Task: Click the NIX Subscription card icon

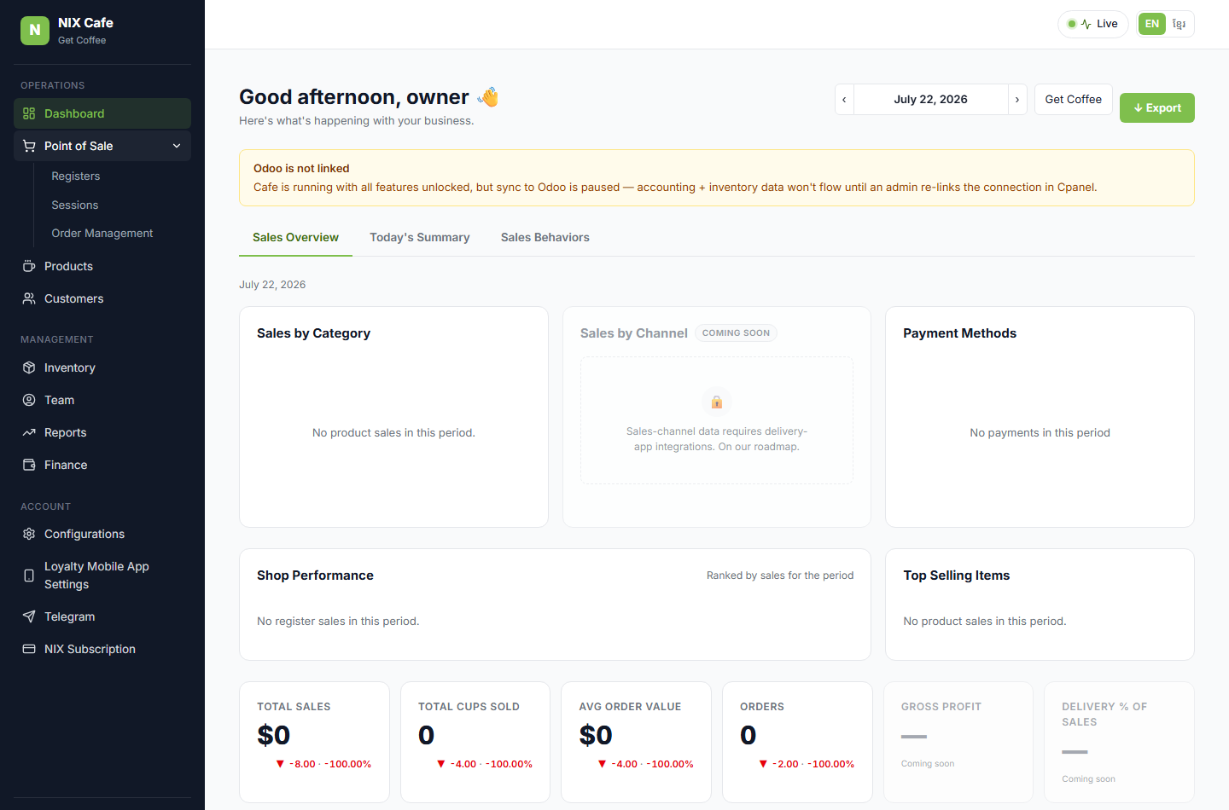Action: coord(29,649)
